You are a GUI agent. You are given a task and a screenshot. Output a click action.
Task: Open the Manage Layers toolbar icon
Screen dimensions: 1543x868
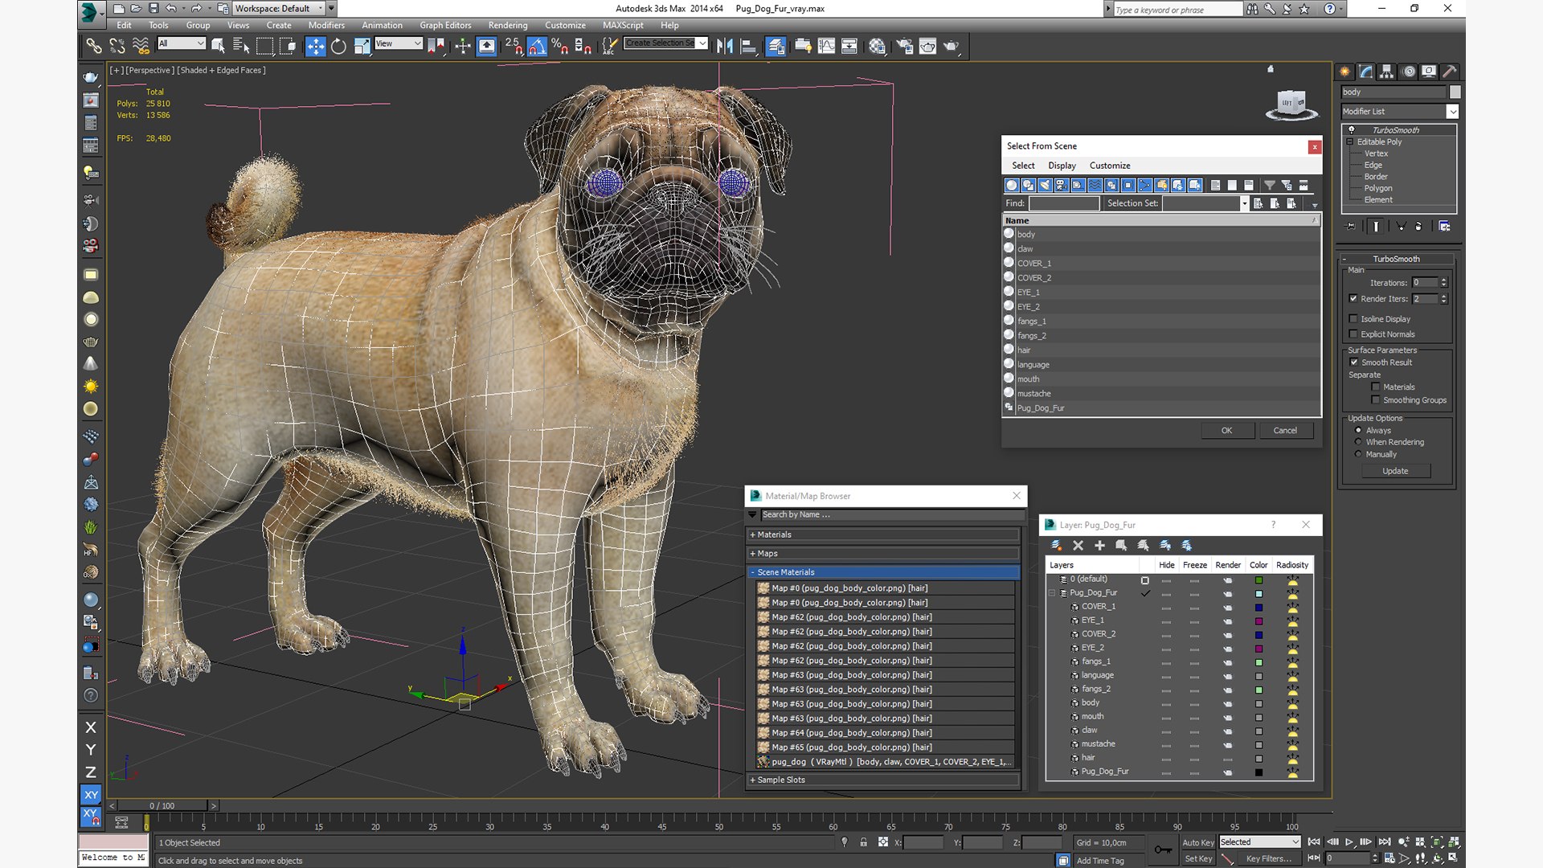776,47
